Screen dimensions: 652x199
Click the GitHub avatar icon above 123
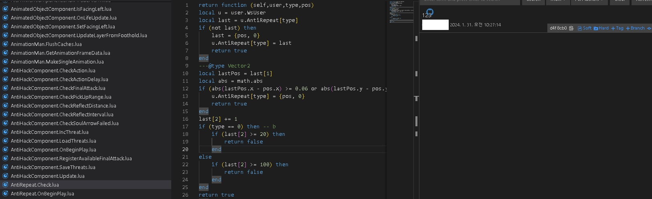(429, 12)
